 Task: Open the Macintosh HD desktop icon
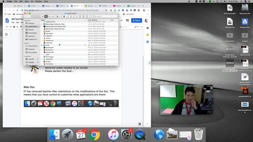245,8
